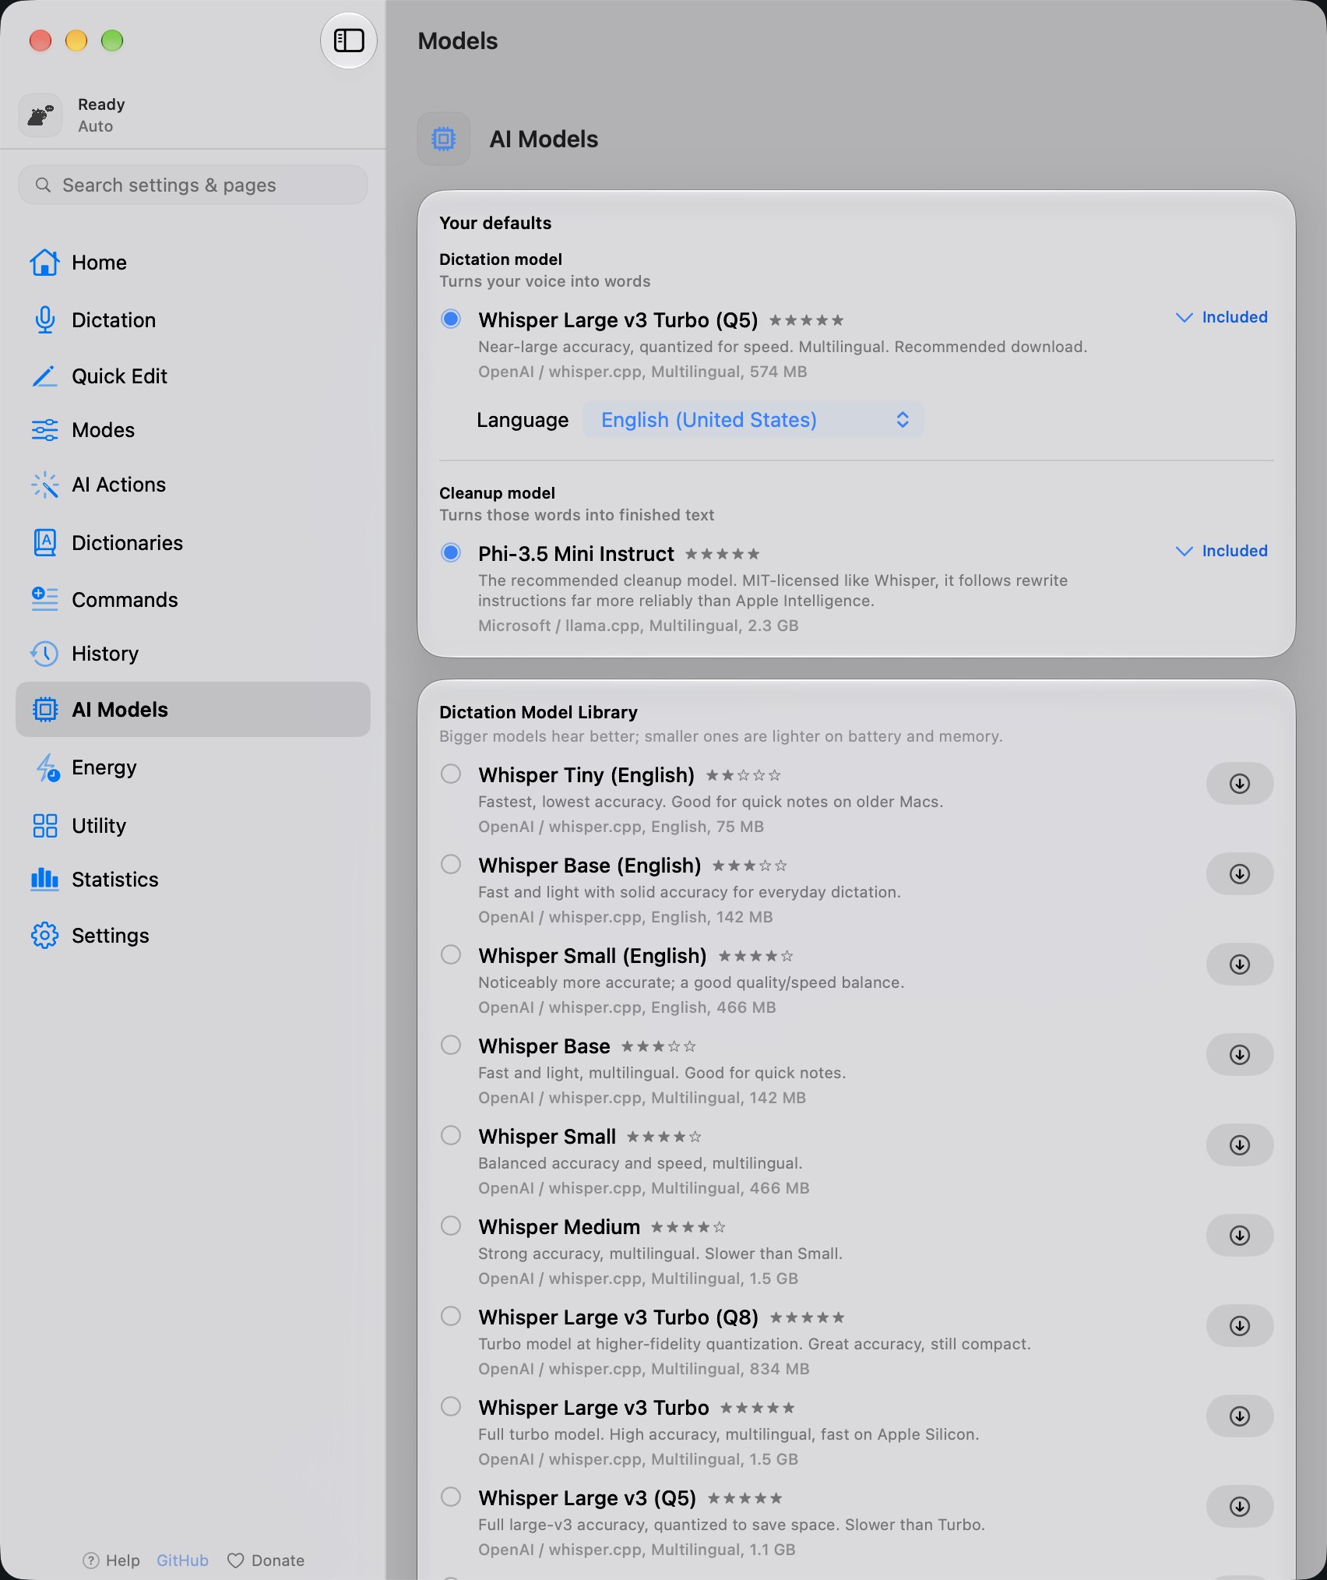Select the Whisper Large v3 Turbo (Q5) radio button
Image resolution: width=1327 pixels, height=1580 pixels.
point(451,319)
